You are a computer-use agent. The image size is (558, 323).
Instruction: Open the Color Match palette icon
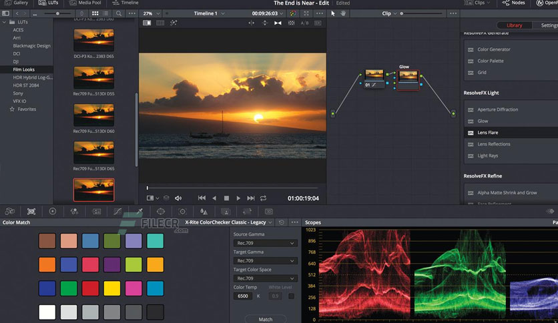(31, 211)
